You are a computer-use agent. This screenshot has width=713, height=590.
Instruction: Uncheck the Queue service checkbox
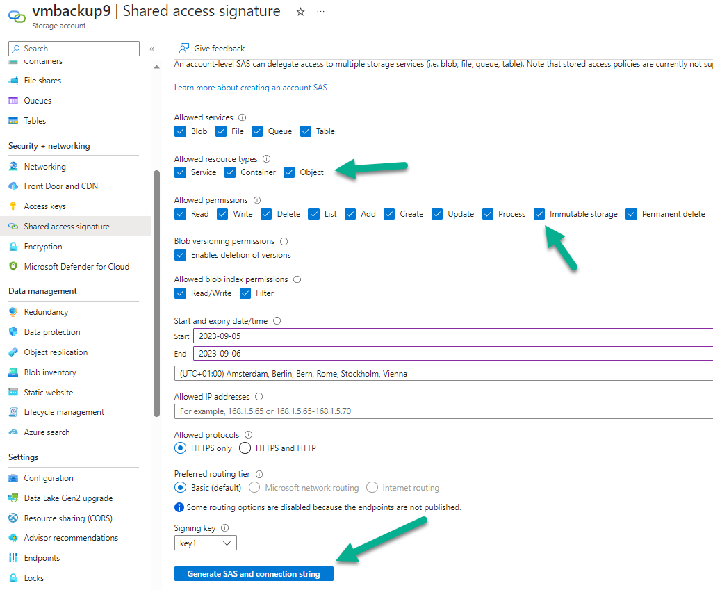pos(257,131)
